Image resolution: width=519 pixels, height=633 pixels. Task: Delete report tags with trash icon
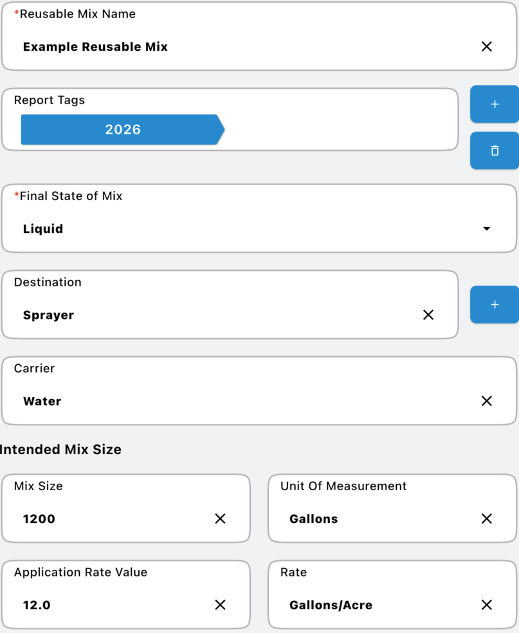(x=494, y=151)
